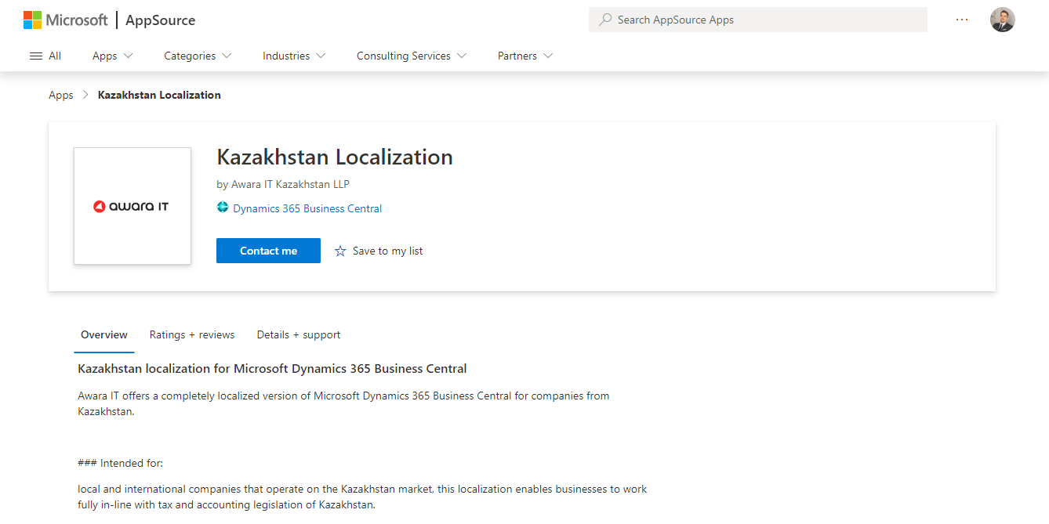Expand the Categories dropdown

pos(197,56)
